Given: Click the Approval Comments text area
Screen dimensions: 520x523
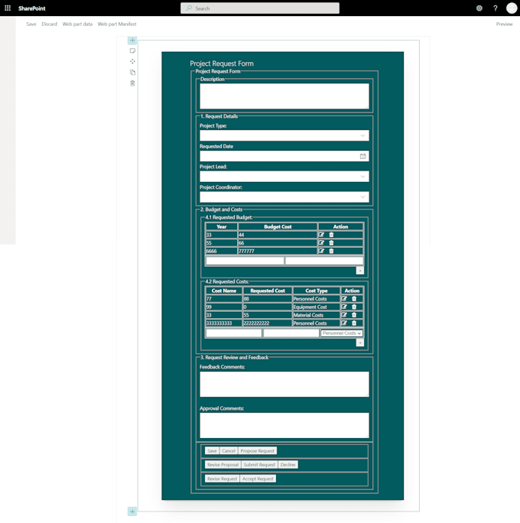Looking at the screenshot, I should click(x=284, y=426).
